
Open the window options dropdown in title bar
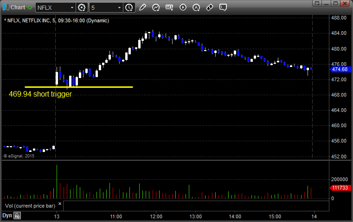pyautogui.click(x=317, y=3)
